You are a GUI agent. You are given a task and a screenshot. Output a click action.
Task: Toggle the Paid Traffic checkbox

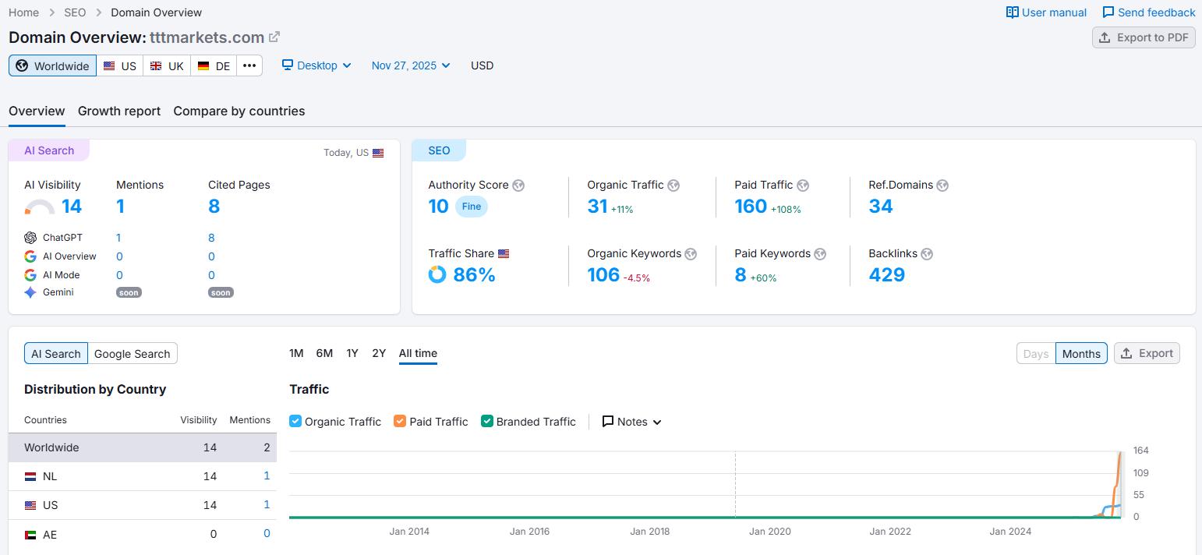tap(400, 421)
